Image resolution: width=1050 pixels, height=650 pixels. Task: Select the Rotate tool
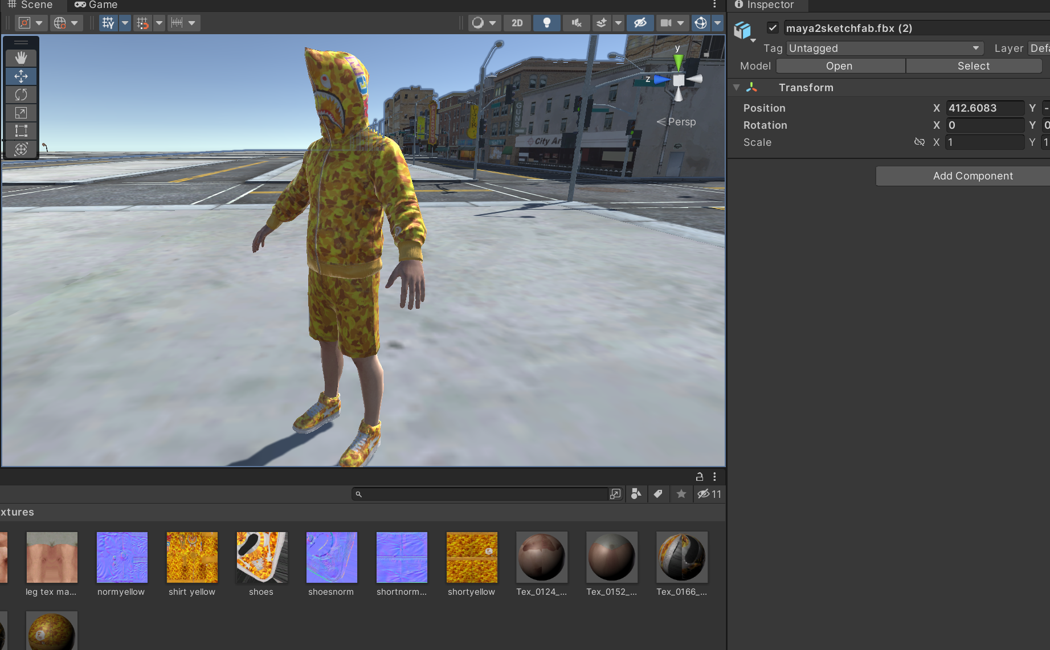pos(21,95)
